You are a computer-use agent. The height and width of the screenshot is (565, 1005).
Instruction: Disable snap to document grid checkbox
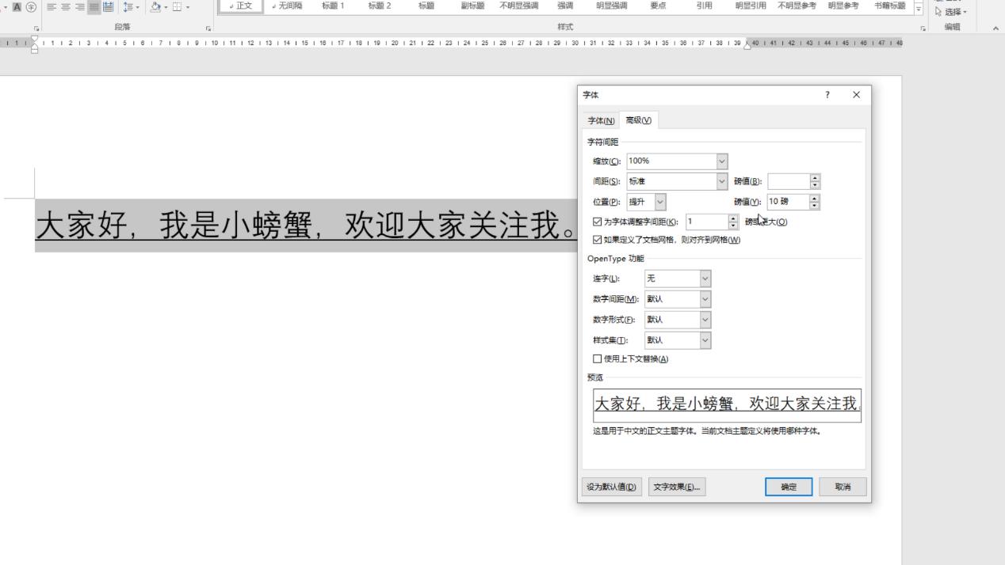[x=597, y=239]
